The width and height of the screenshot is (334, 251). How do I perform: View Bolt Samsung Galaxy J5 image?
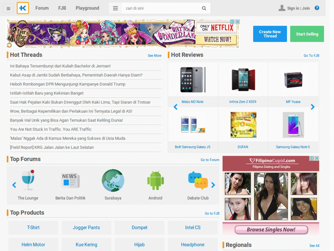pyautogui.click(x=193, y=125)
